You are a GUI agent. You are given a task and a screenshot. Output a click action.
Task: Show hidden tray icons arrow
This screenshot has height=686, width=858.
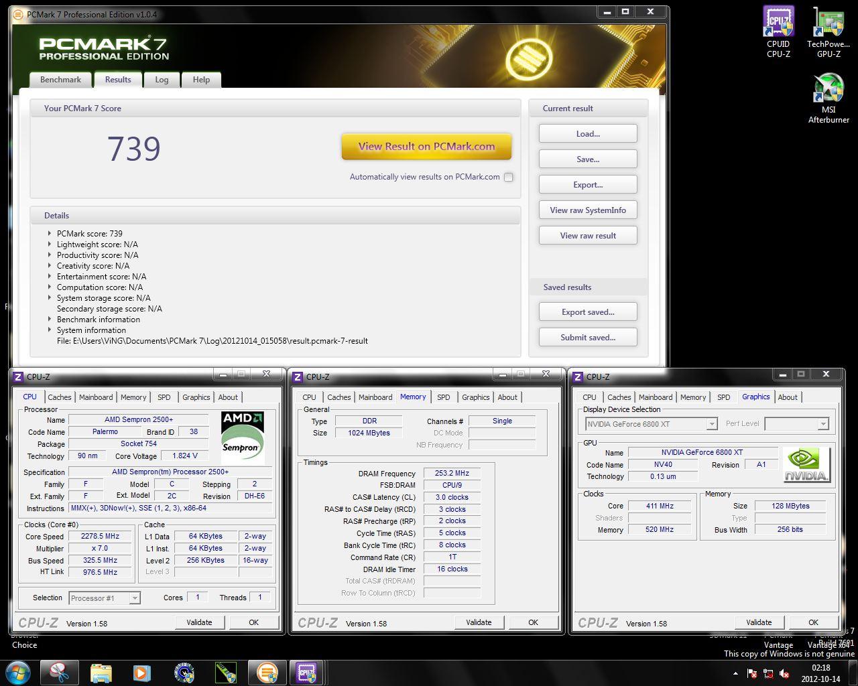(x=736, y=673)
